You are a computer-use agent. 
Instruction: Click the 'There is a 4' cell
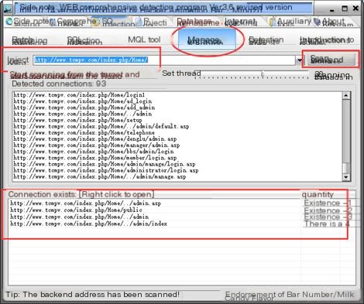pos(327,224)
